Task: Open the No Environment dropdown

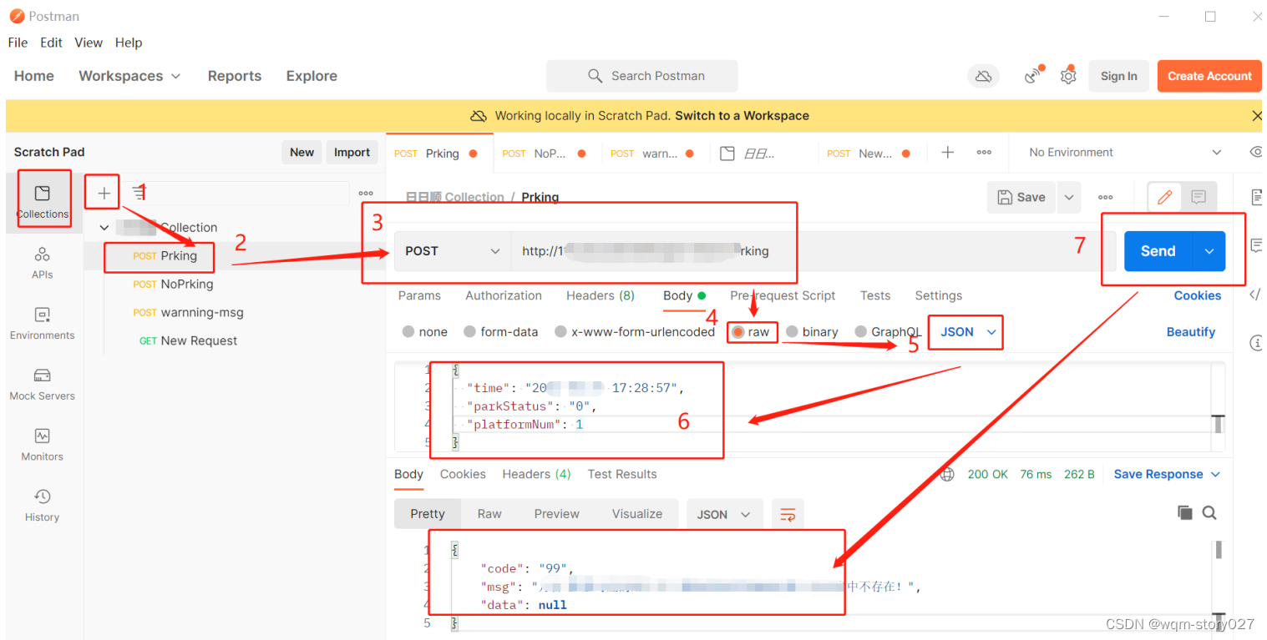Action: [1124, 152]
